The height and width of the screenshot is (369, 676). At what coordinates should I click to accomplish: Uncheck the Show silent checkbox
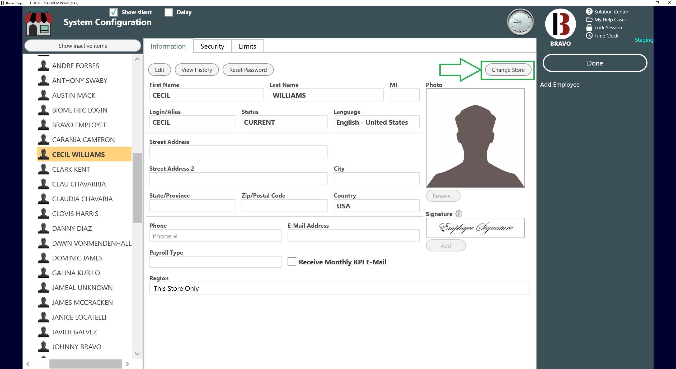coord(114,12)
